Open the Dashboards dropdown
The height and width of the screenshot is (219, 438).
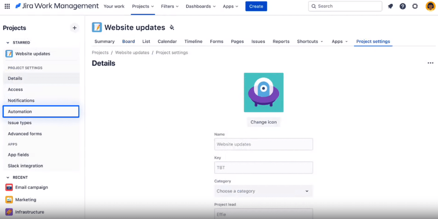[201, 6]
